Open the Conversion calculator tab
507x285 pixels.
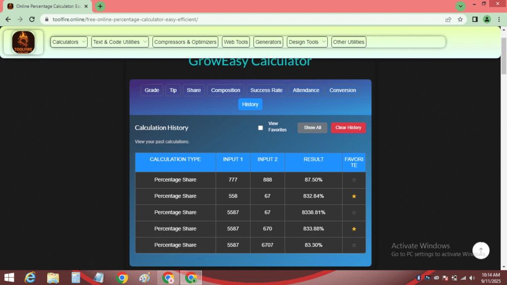(342, 90)
